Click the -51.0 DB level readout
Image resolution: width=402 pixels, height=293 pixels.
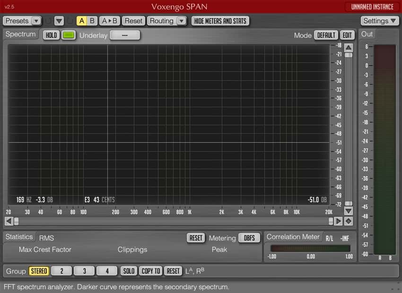317,200
